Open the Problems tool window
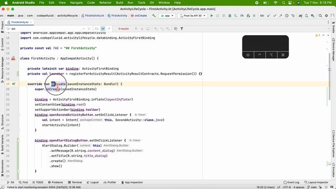Screen dimensions: 336x189 (56, 182)
